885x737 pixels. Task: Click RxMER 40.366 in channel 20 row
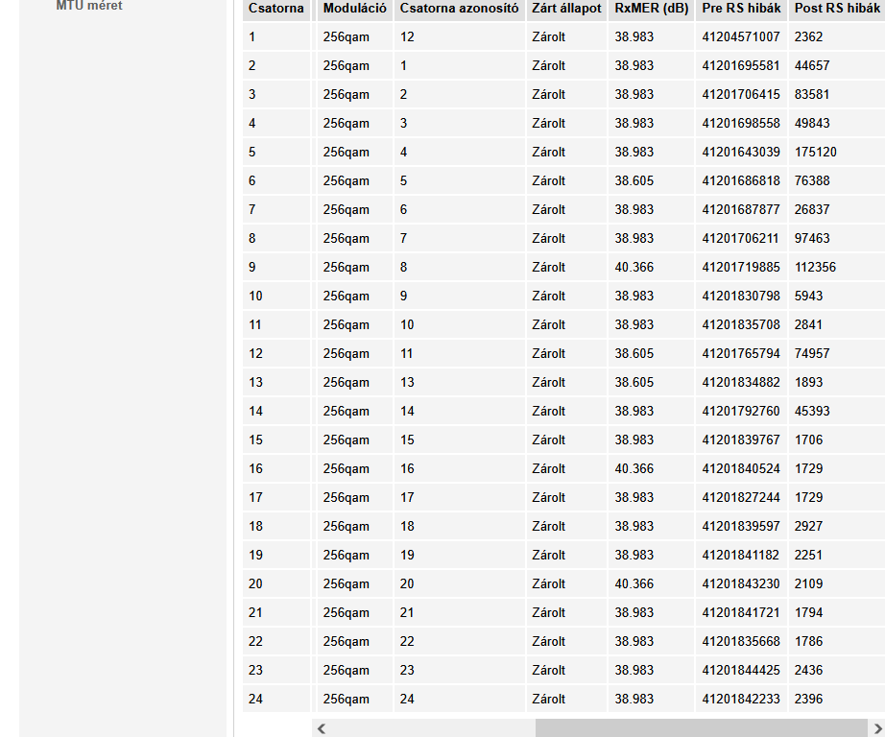(634, 583)
